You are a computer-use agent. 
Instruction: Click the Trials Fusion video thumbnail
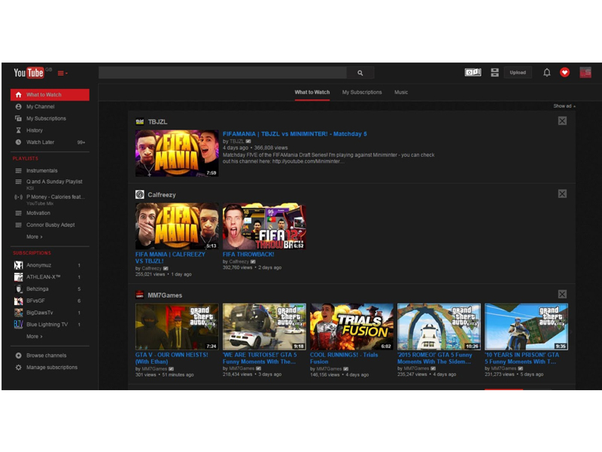[351, 327]
